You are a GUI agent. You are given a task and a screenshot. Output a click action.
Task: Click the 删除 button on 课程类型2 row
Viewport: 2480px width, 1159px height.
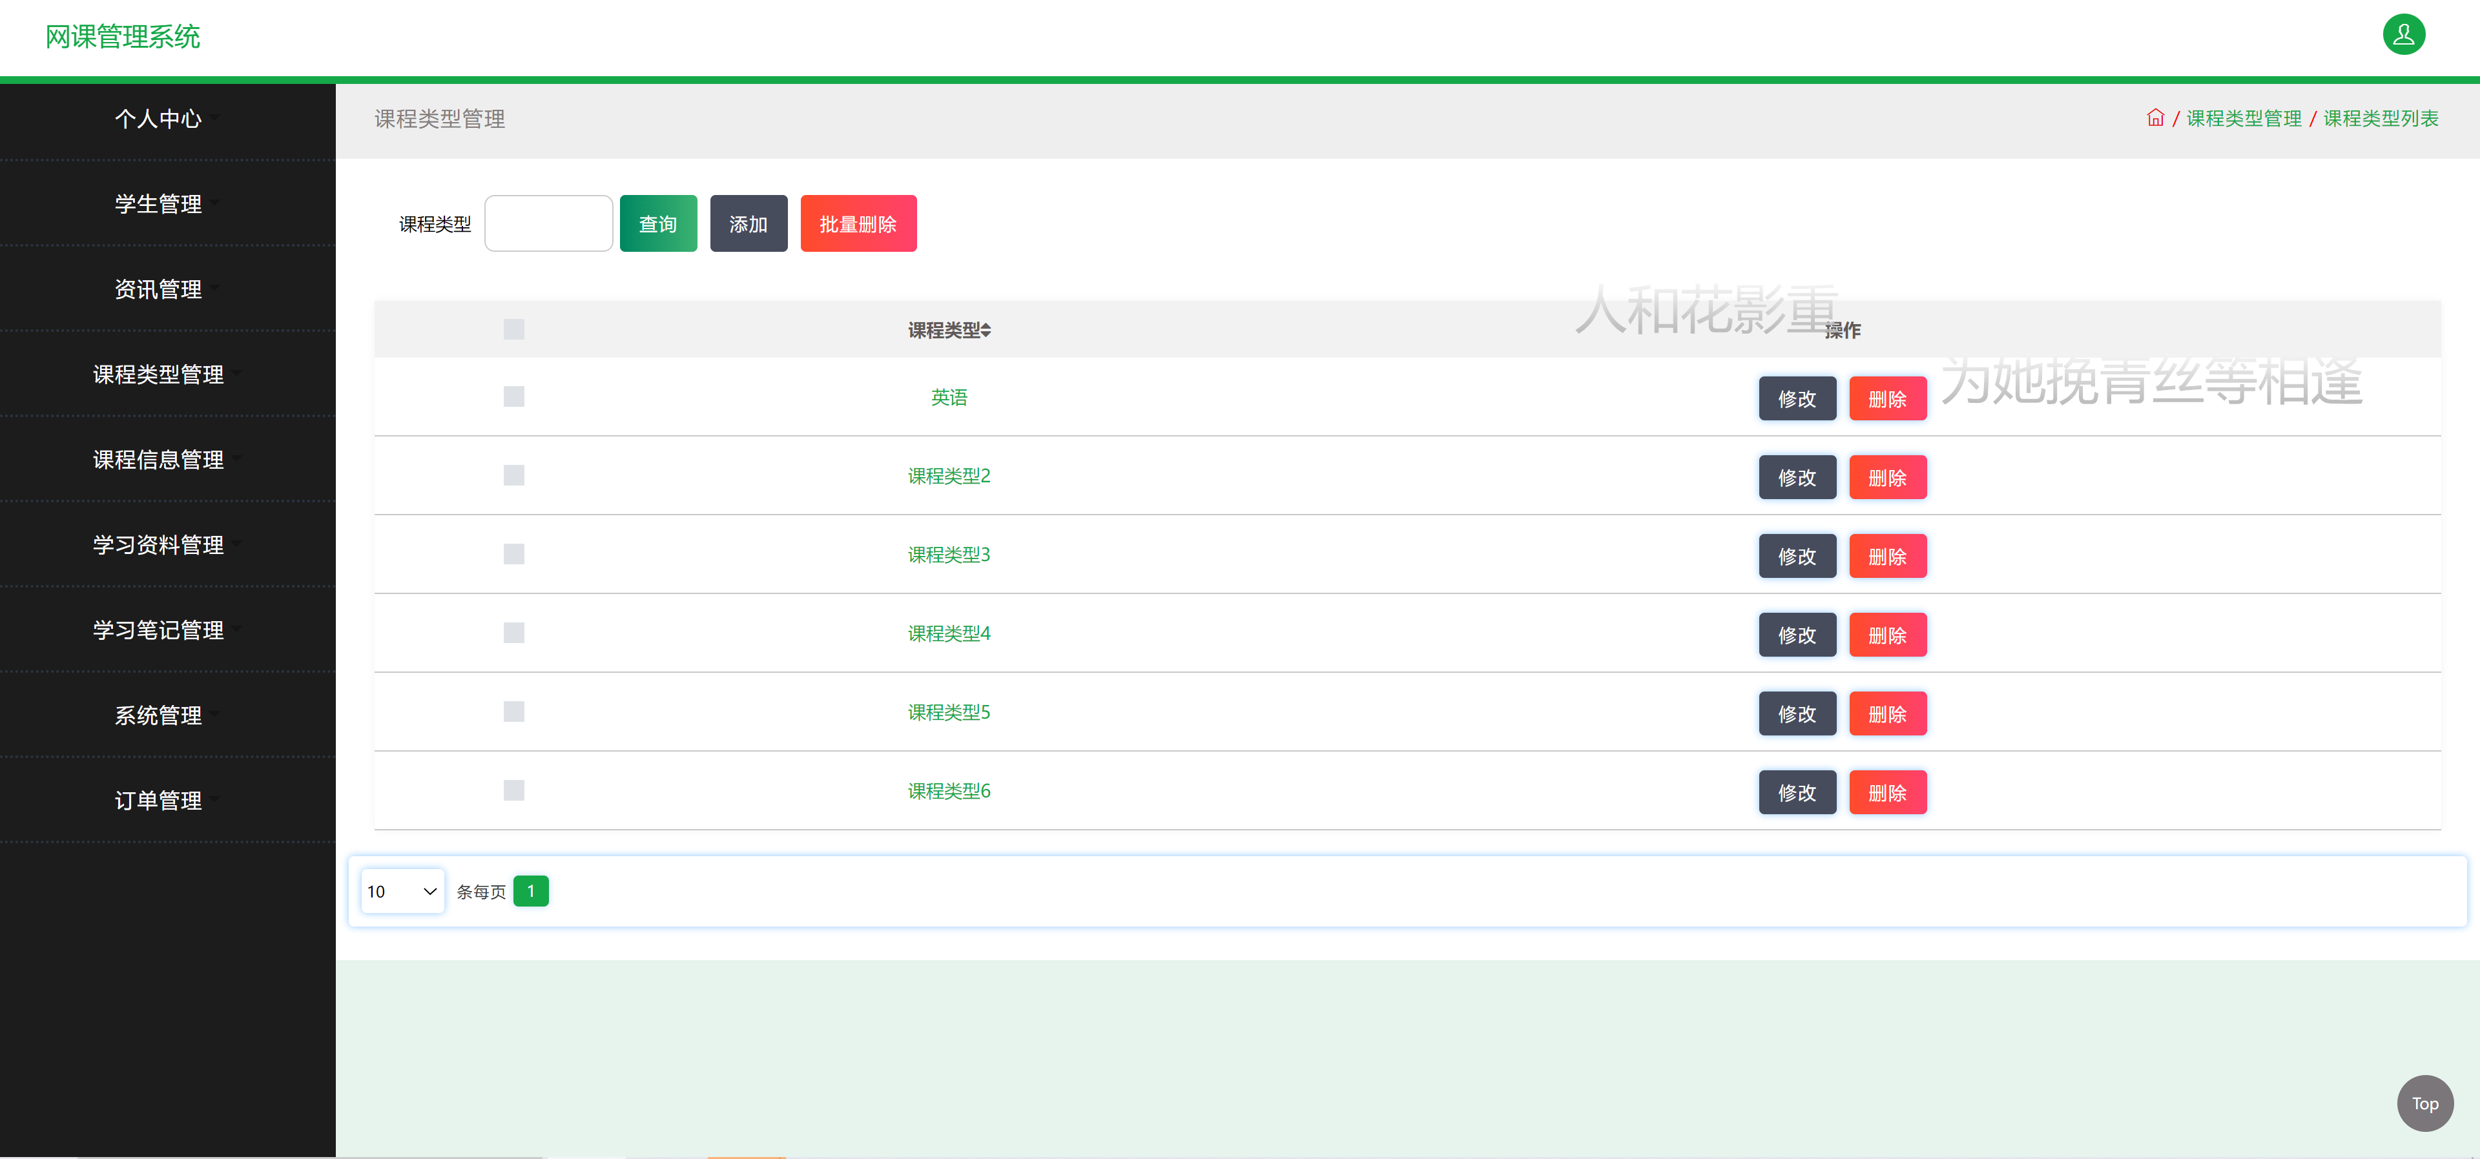pyautogui.click(x=1888, y=477)
